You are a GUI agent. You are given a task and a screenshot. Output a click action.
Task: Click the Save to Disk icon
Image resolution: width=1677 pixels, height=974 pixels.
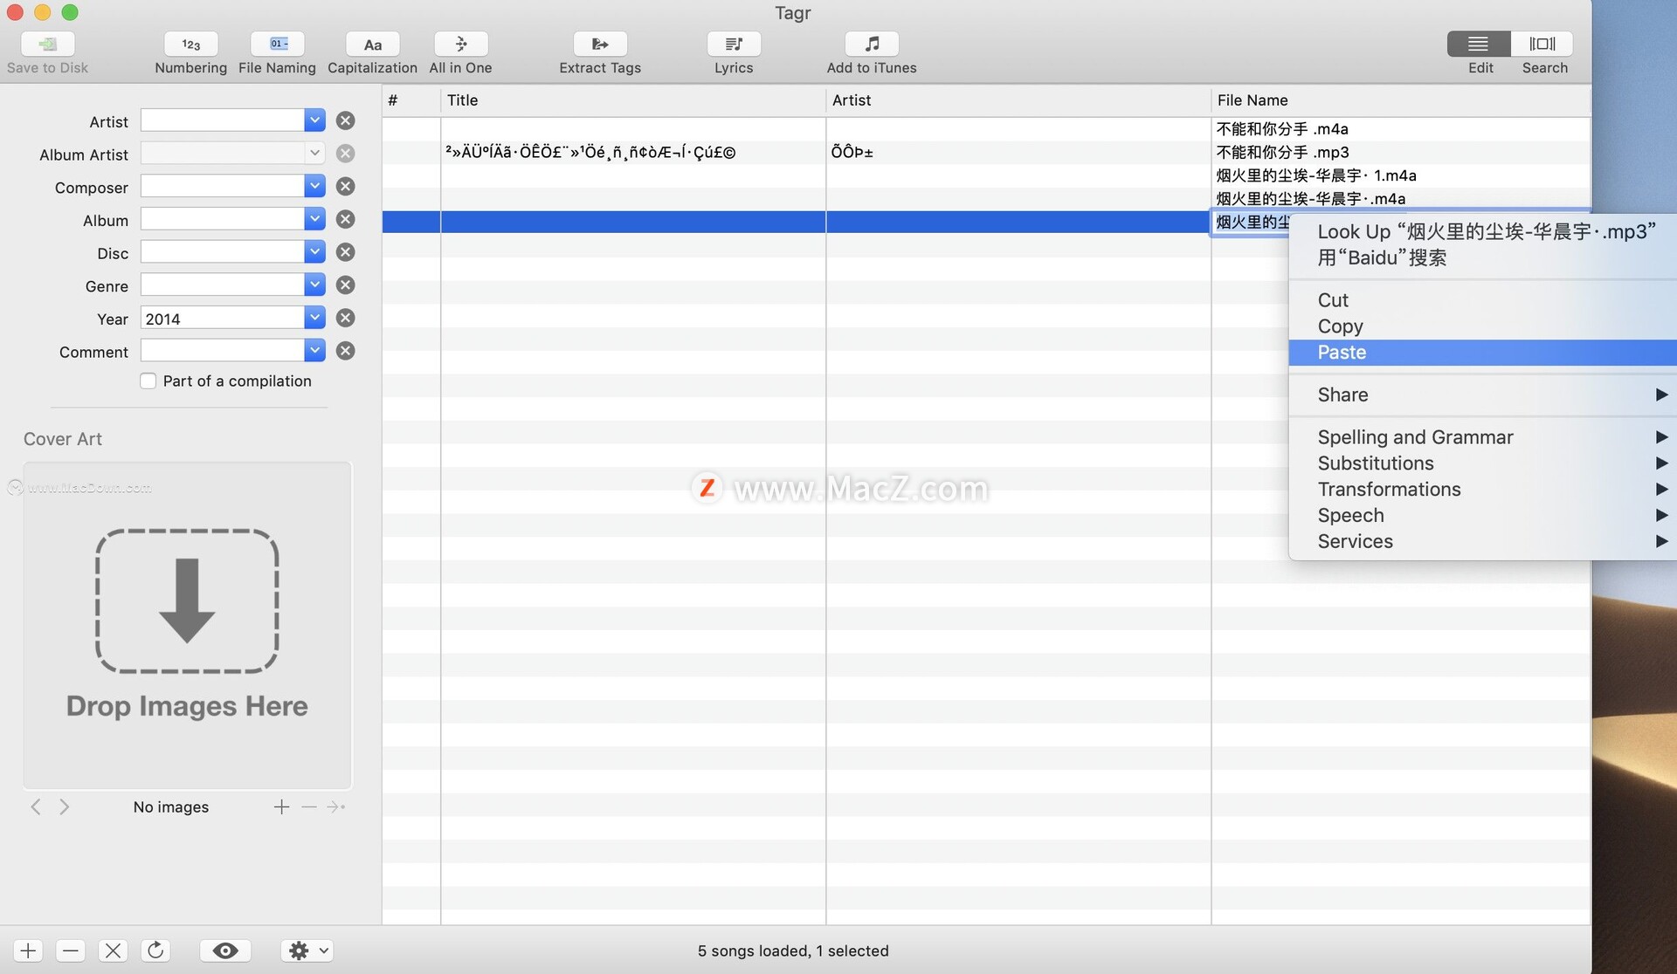coord(46,43)
